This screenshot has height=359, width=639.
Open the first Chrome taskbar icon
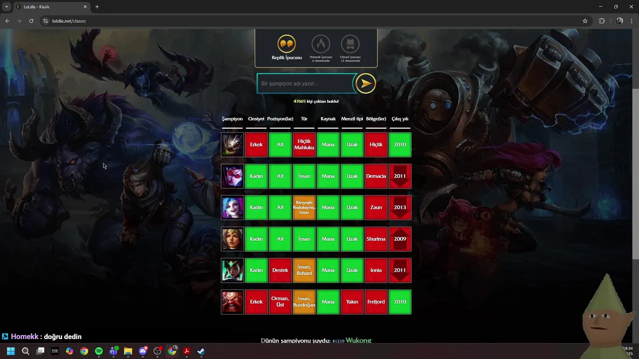(84, 351)
